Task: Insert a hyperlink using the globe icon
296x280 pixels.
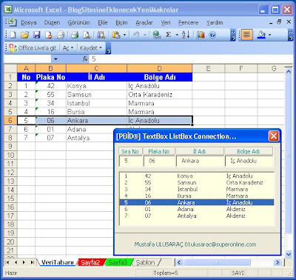Action: click(x=157, y=35)
